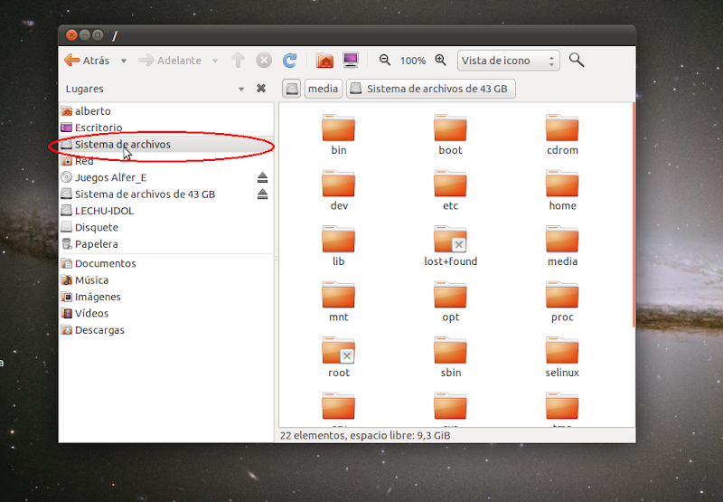Click the Atrás back button
Screen dimensions: 723x502
[x=88, y=61]
